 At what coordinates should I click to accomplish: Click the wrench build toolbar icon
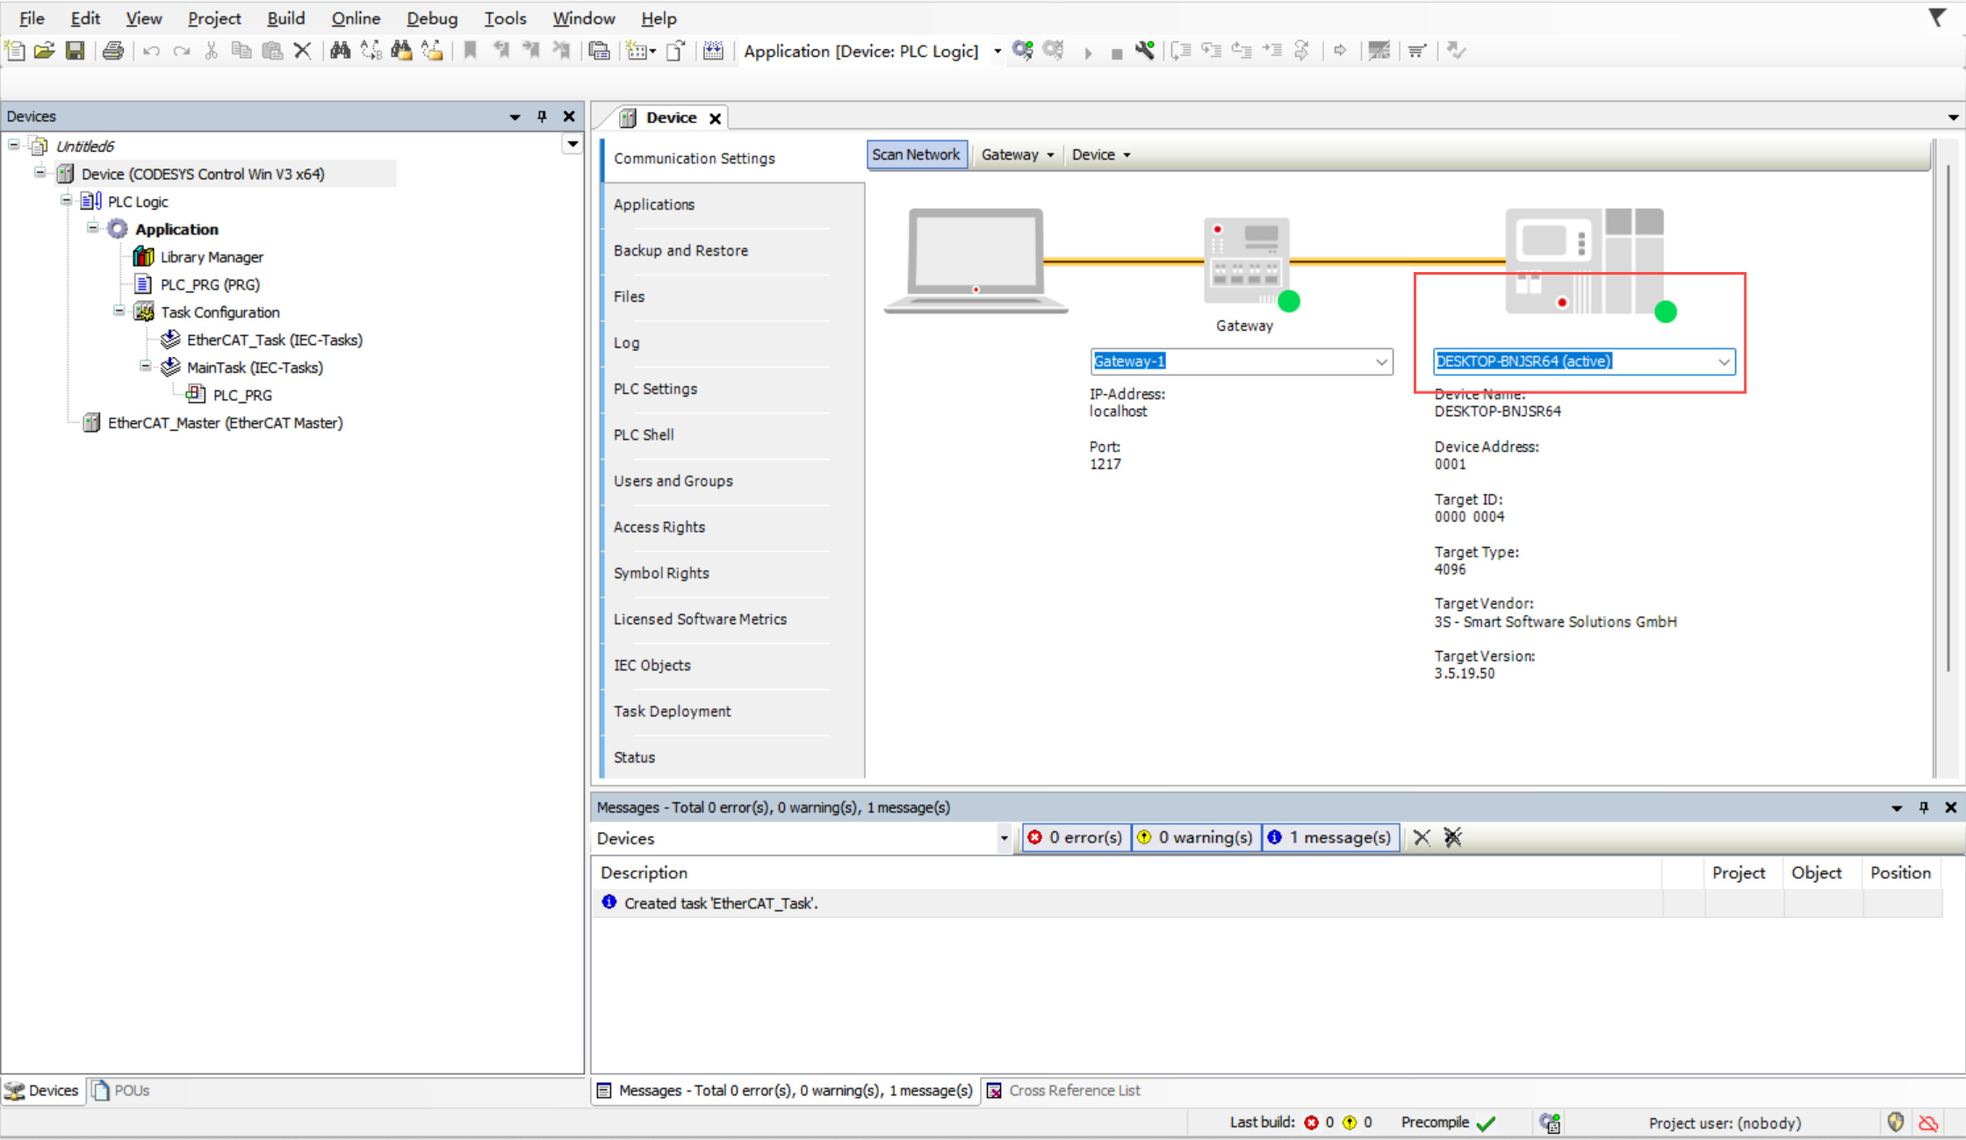pyautogui.click(x=1144, y=51)
